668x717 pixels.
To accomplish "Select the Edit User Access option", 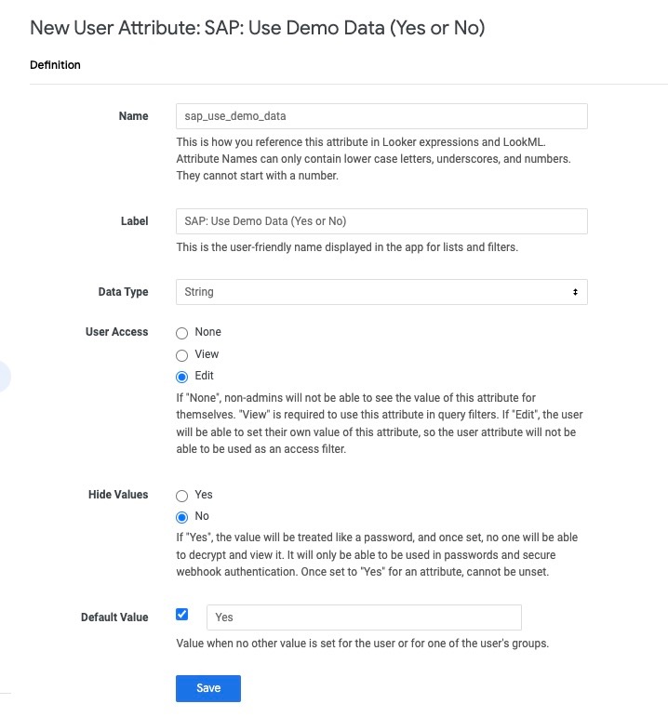I will click(x=181, y=377).
